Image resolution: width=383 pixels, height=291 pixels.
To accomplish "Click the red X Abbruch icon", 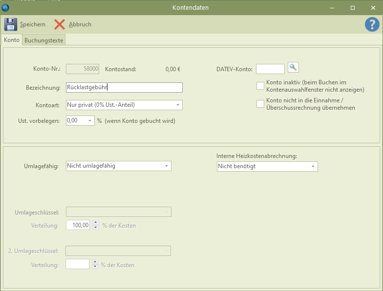I will [60, 24].
